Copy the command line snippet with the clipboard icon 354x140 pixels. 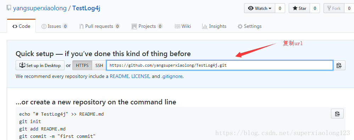[337, 114]
